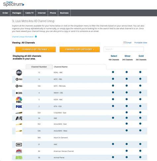The image size is (157, 161).
Task: Click the KSDK - NBC channel name
Action: 58,100
